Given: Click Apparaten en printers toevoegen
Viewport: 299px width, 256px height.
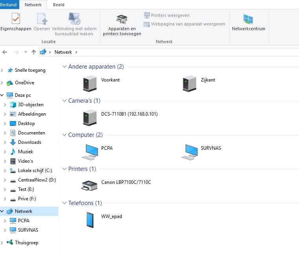Looking at the screenshot, I should pos(122,25).
